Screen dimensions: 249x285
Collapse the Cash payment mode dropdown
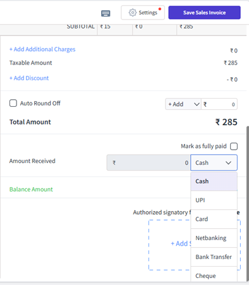click(x=214, y=162)
